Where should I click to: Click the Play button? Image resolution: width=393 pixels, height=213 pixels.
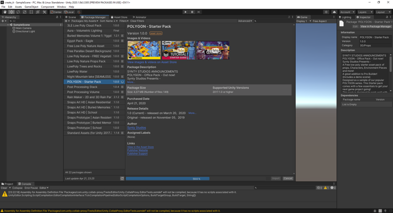tap(186, 12)
